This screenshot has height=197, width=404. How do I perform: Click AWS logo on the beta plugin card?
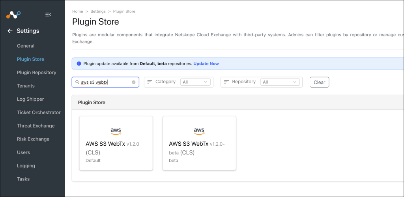[x=199, y=131]
